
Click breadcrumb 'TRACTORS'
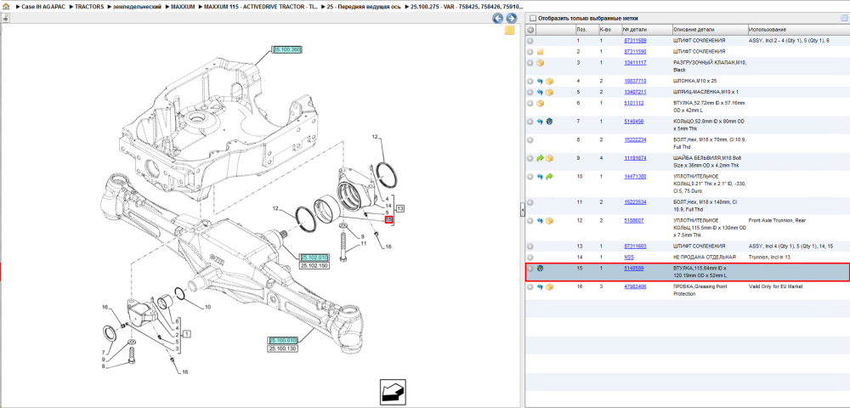[x=88, y=6]
